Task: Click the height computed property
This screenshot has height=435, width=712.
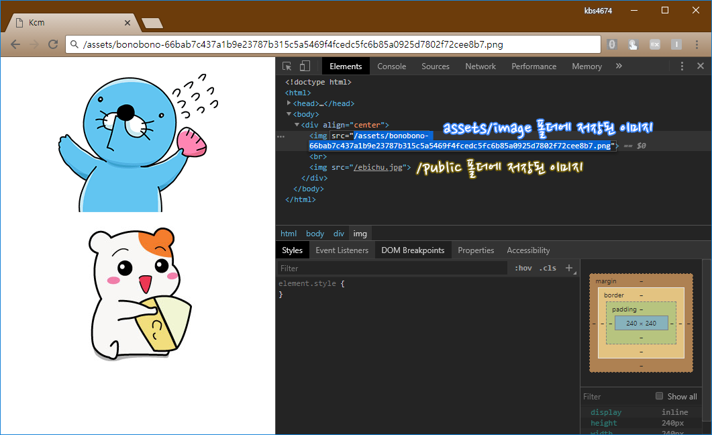Action: [x=603, y=423]
